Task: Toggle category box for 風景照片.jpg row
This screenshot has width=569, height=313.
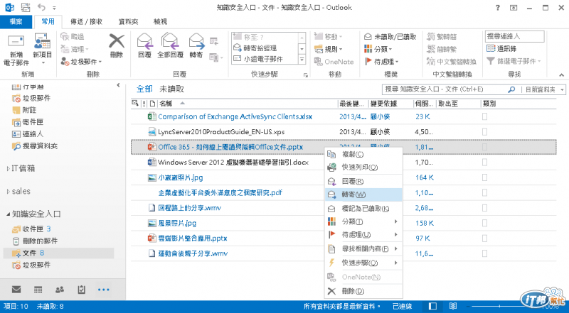Action: (484, 223)
